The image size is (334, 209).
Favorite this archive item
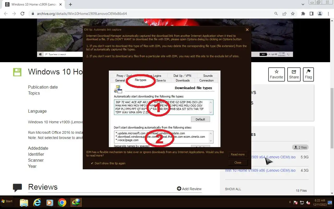276,74
